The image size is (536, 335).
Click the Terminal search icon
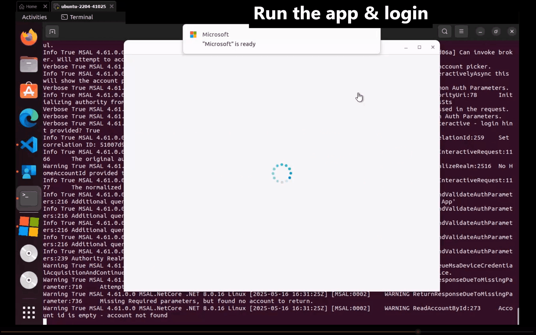(445, 31)
